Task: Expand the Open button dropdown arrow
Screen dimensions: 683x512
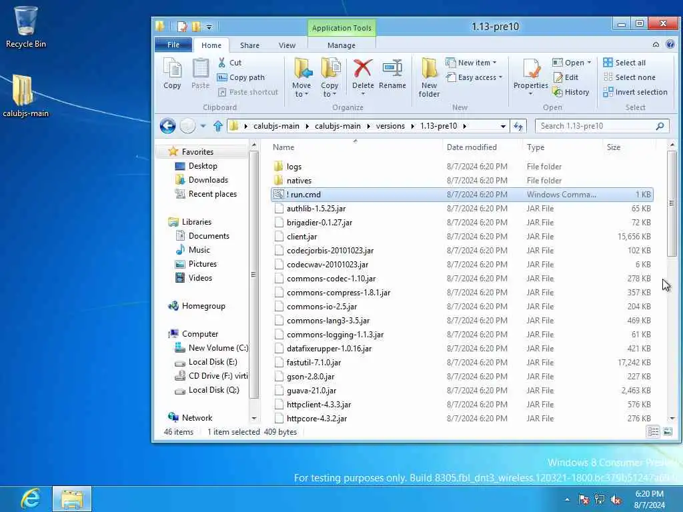Action: (590, 63)
